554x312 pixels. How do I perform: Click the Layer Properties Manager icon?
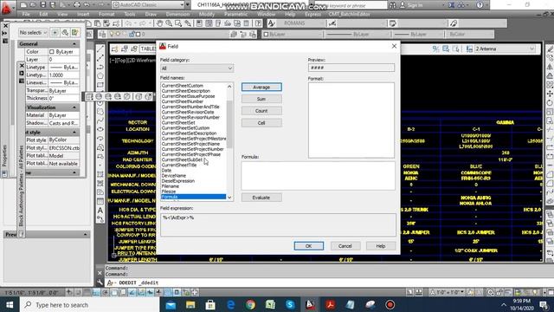tap(103, 35)
